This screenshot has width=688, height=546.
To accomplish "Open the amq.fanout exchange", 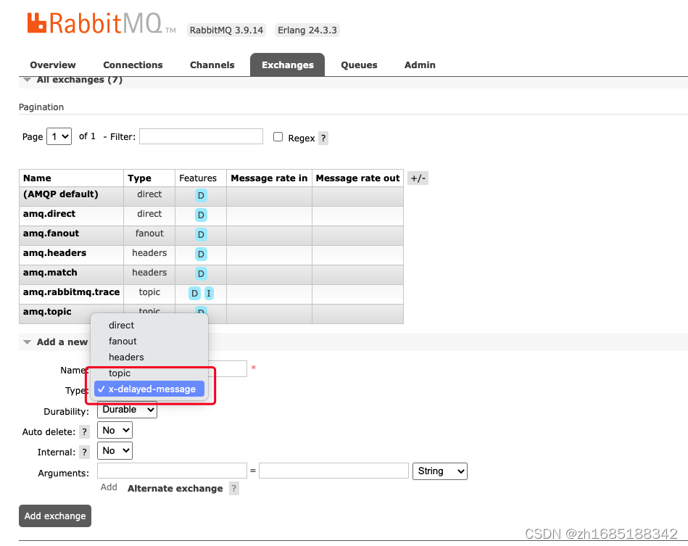I will [x=51, y=233].
